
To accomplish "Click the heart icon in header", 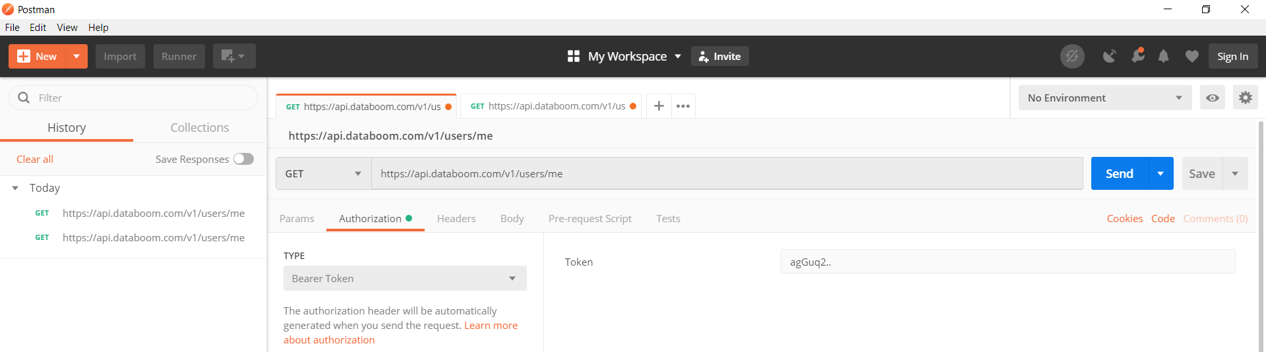I will (1191, 57).
